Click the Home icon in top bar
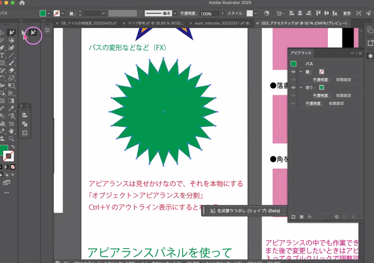This screenshot has width=374, height=263. click(x=22, y=3)
